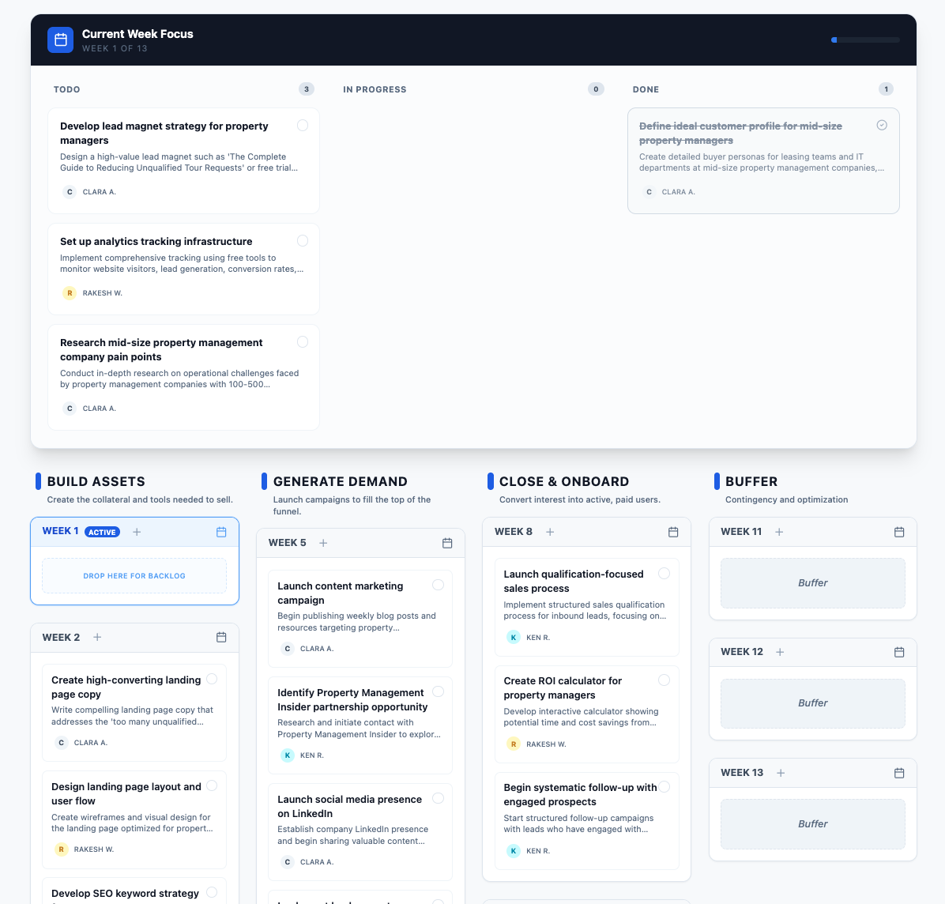945x904 pixels.
Task: Mark 'Develop lead magnet strategy' as complete
Action: (x=303, y=125)
